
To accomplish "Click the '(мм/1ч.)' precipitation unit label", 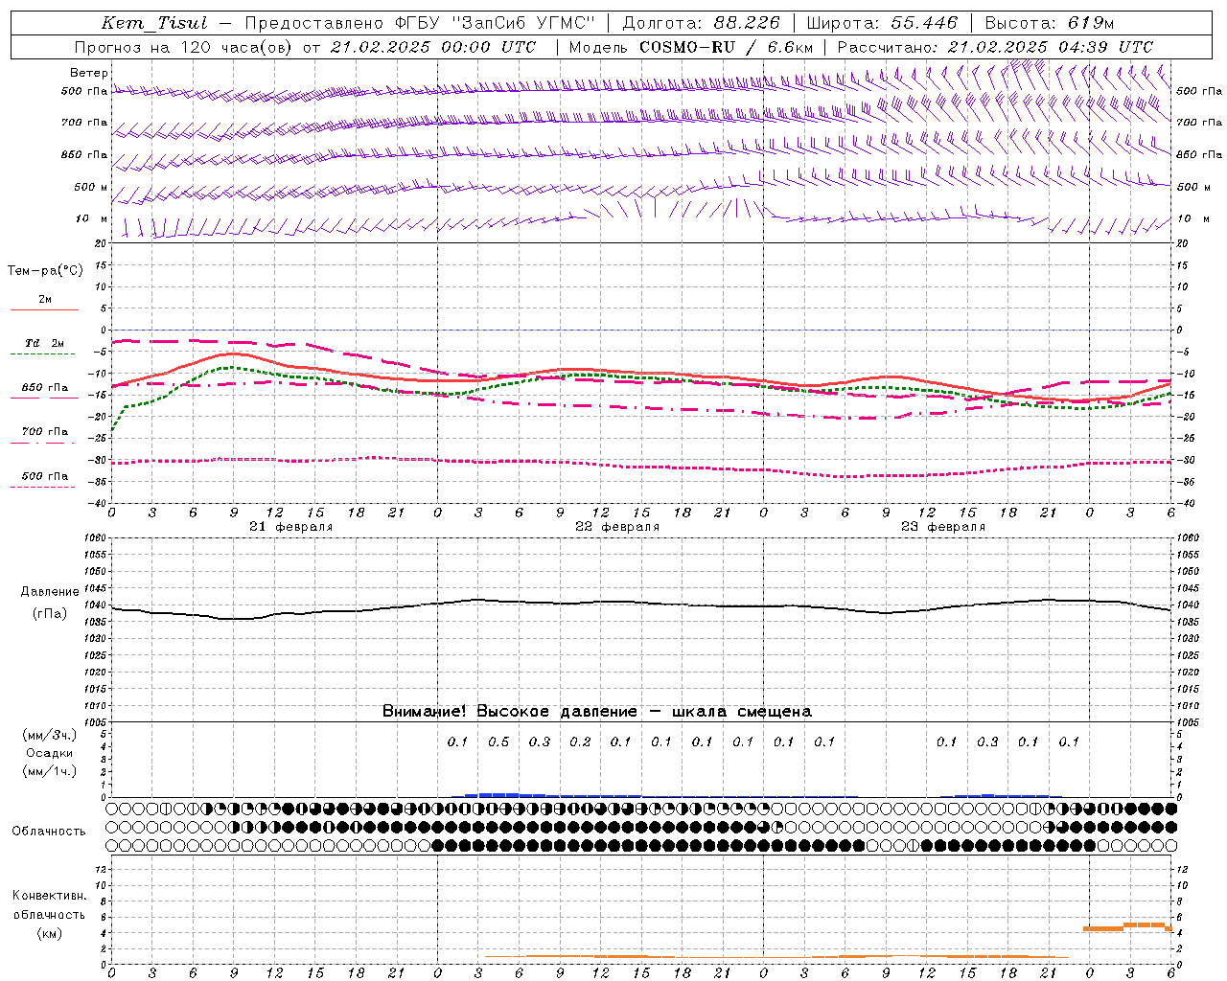I will [50, 771].
